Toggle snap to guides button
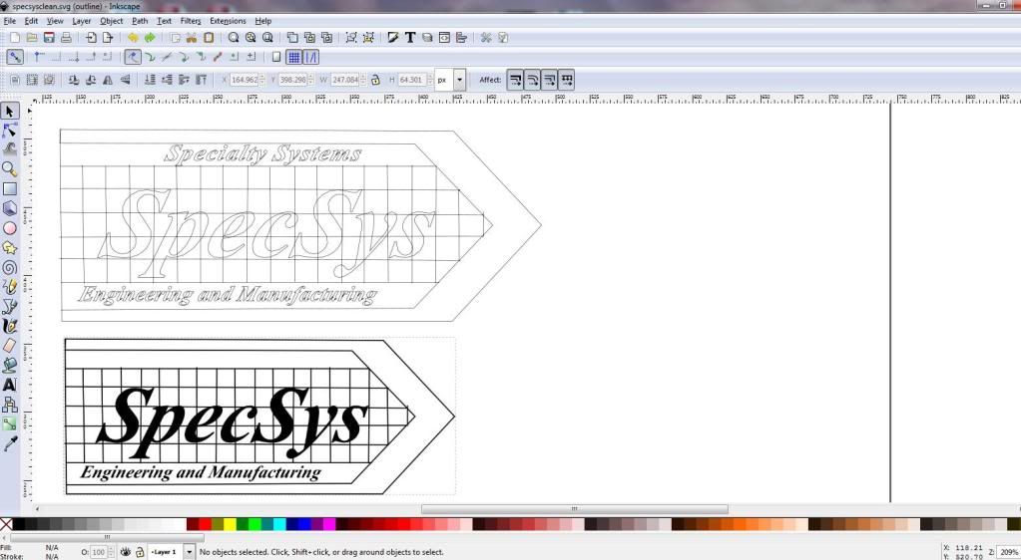Screen dimensions: 1021x560 [311, 57]
